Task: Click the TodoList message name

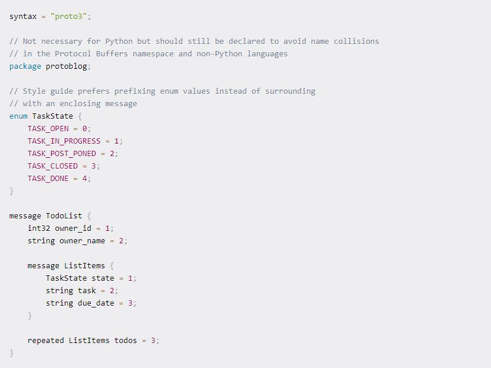Action: pos(64,215)
